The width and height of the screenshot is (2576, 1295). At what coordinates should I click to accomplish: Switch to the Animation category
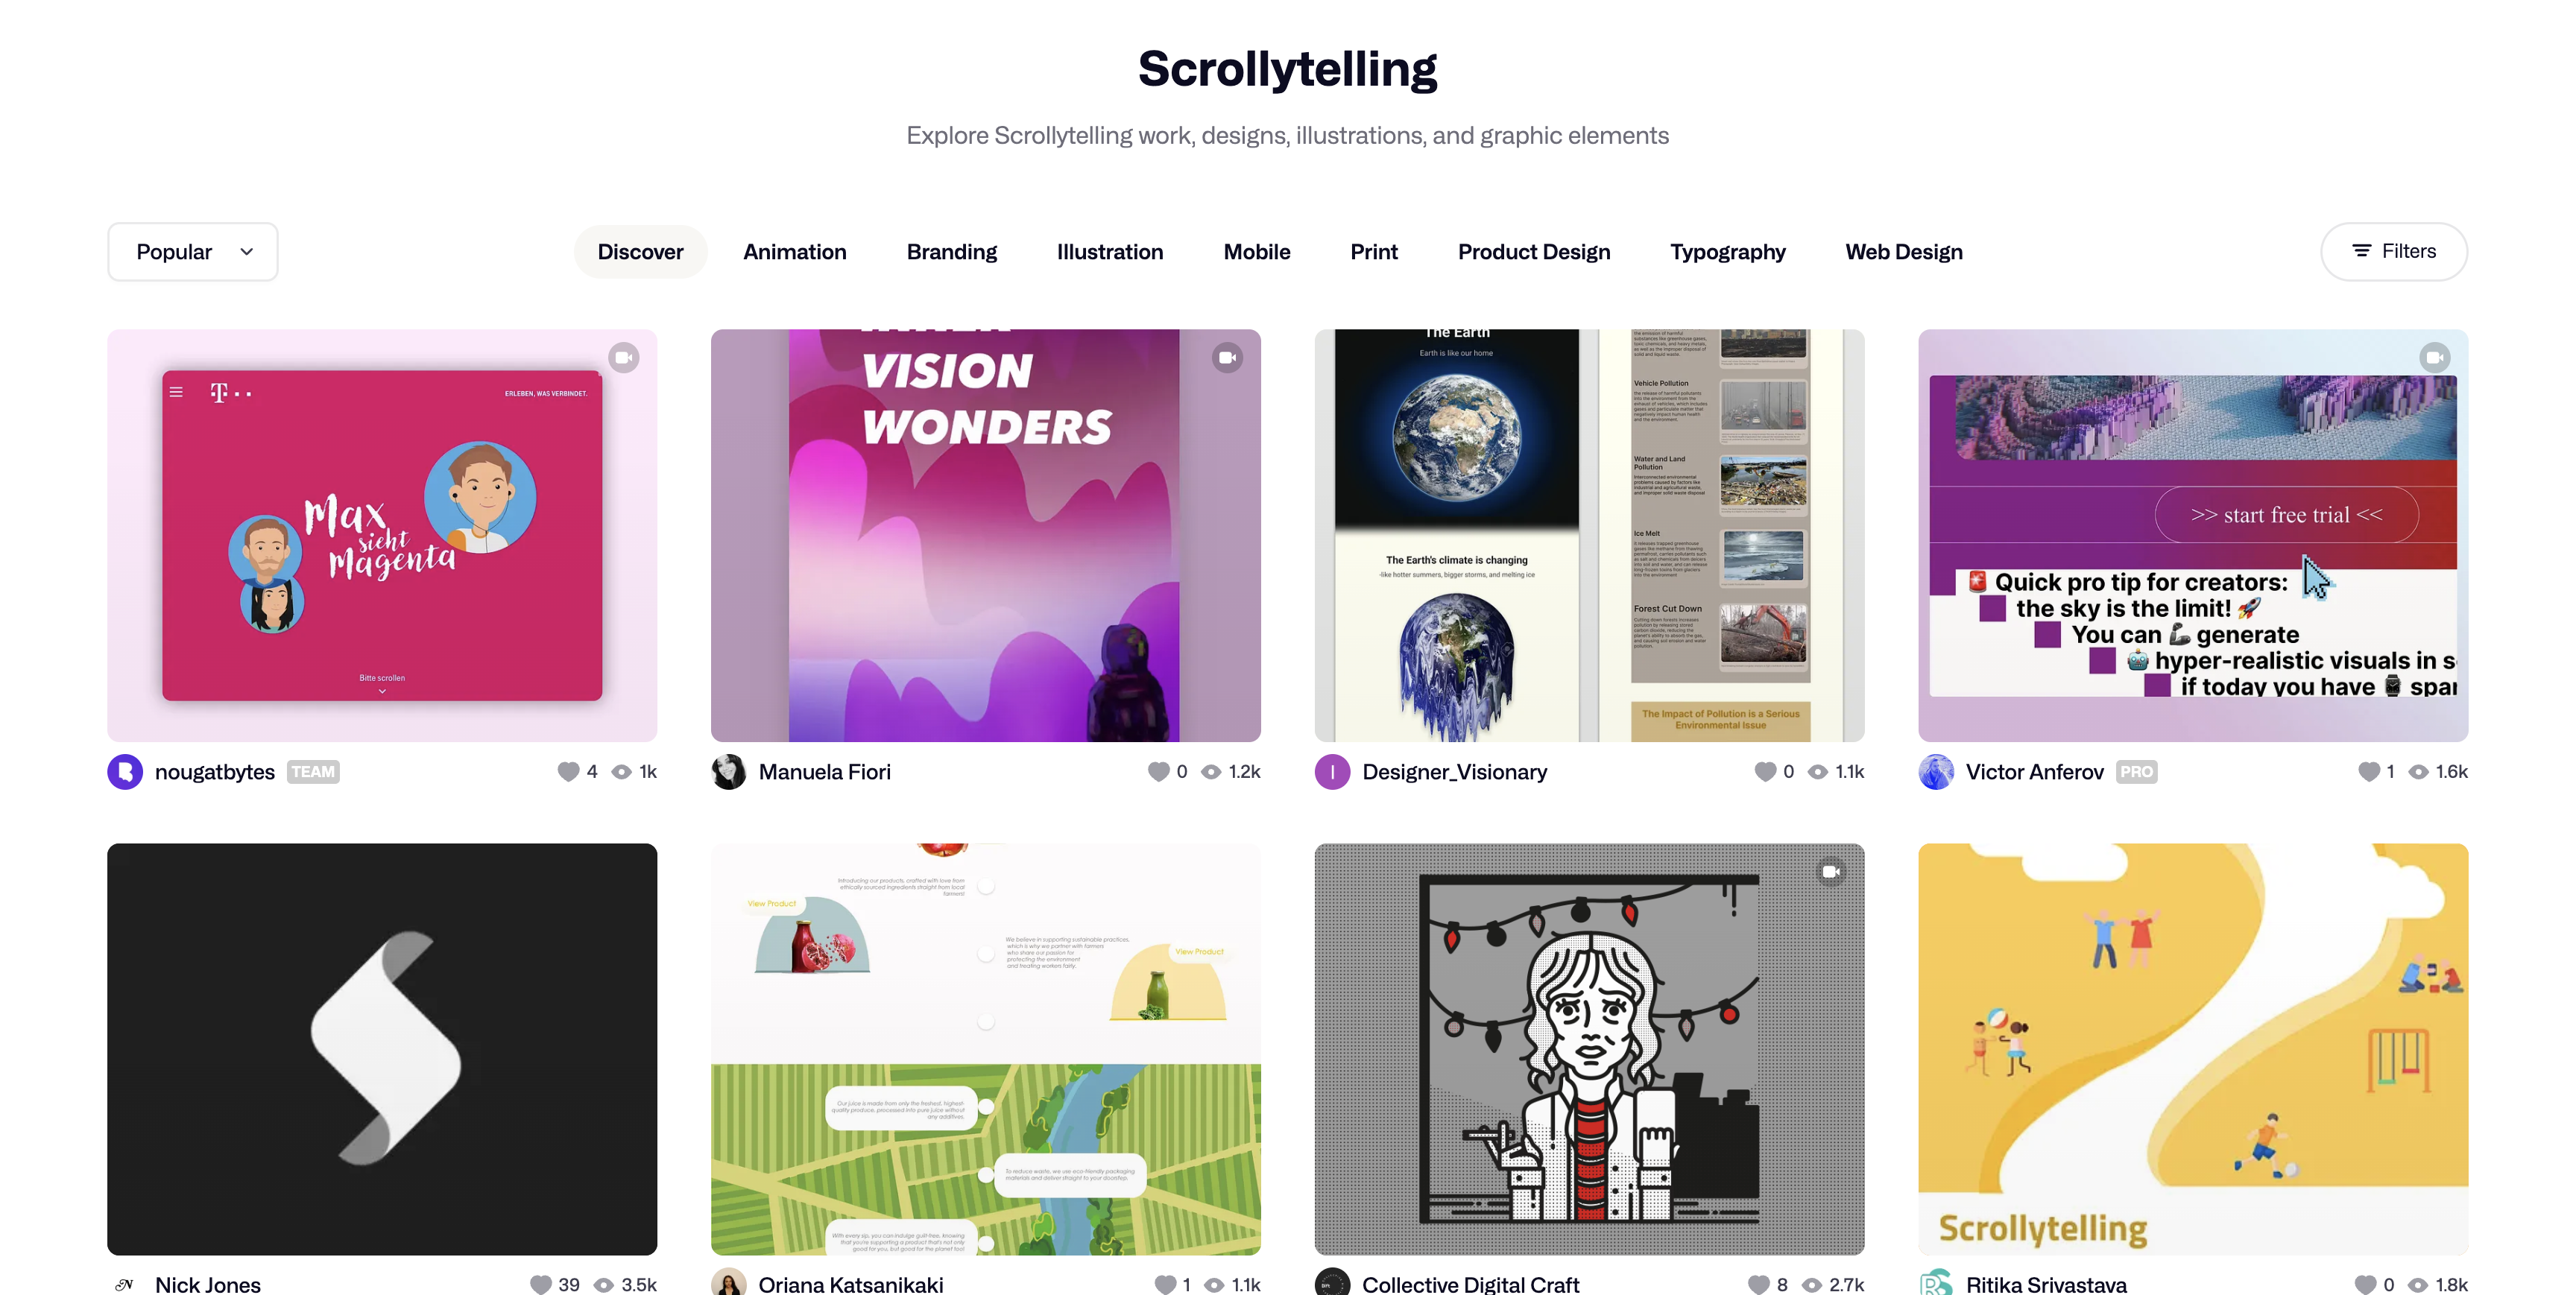point(794,252)
